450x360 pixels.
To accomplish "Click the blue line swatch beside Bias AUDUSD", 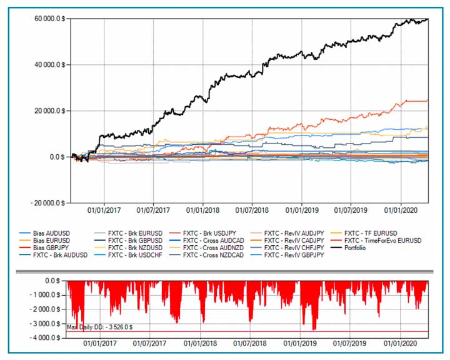I will tap(25, 233).
